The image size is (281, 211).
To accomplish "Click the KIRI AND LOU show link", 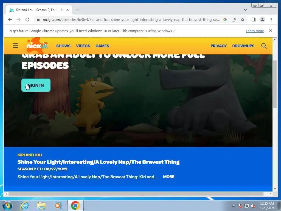I will pyautogui.click(x=30, y=155).
